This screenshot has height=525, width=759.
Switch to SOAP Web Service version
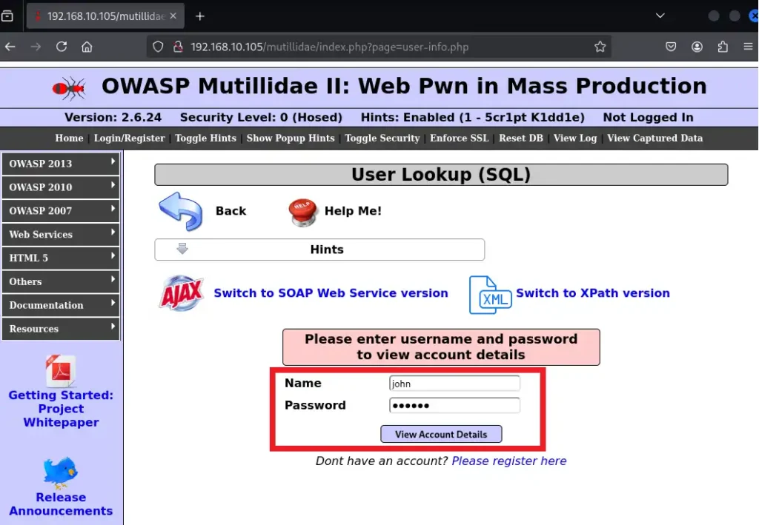pos(331,293)
